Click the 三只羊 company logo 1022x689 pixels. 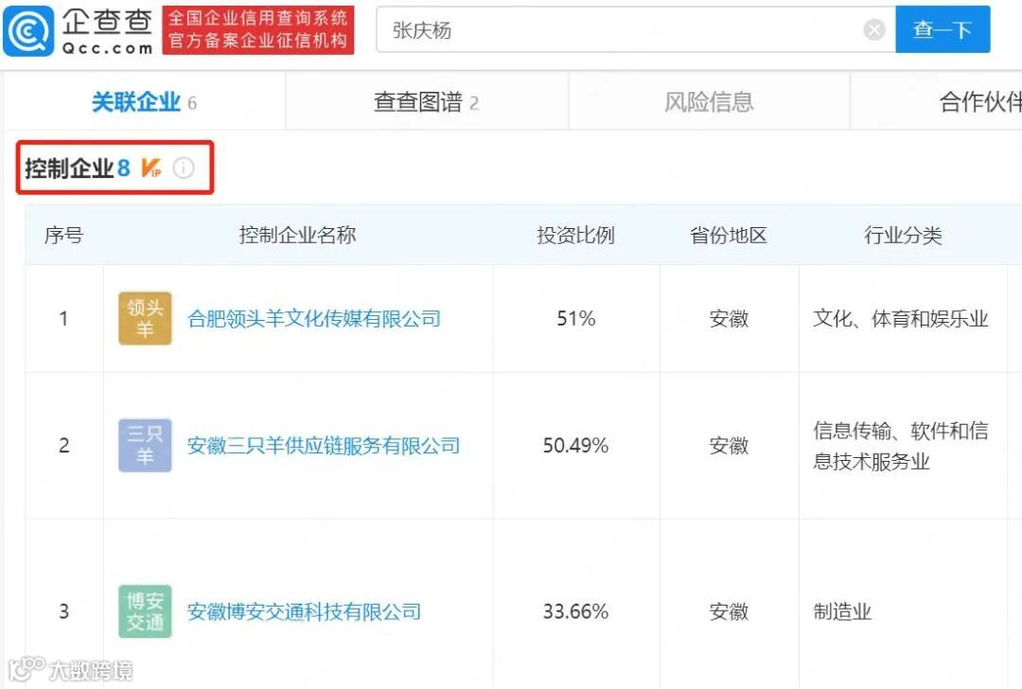tap(145, 445)
